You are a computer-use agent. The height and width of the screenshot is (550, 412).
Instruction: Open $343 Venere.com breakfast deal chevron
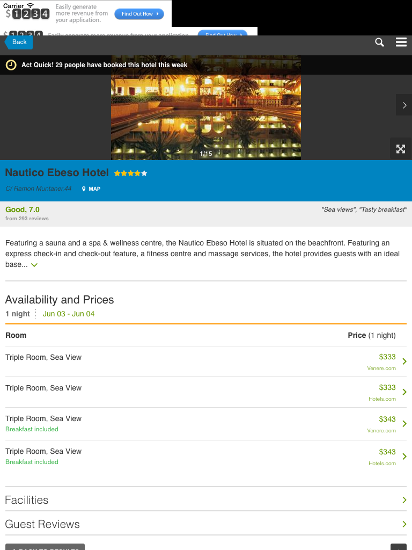tap(404, 424)
